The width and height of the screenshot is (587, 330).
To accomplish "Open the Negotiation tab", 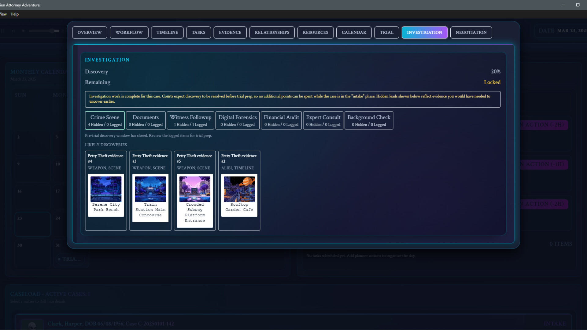I will tap(471, 32).
